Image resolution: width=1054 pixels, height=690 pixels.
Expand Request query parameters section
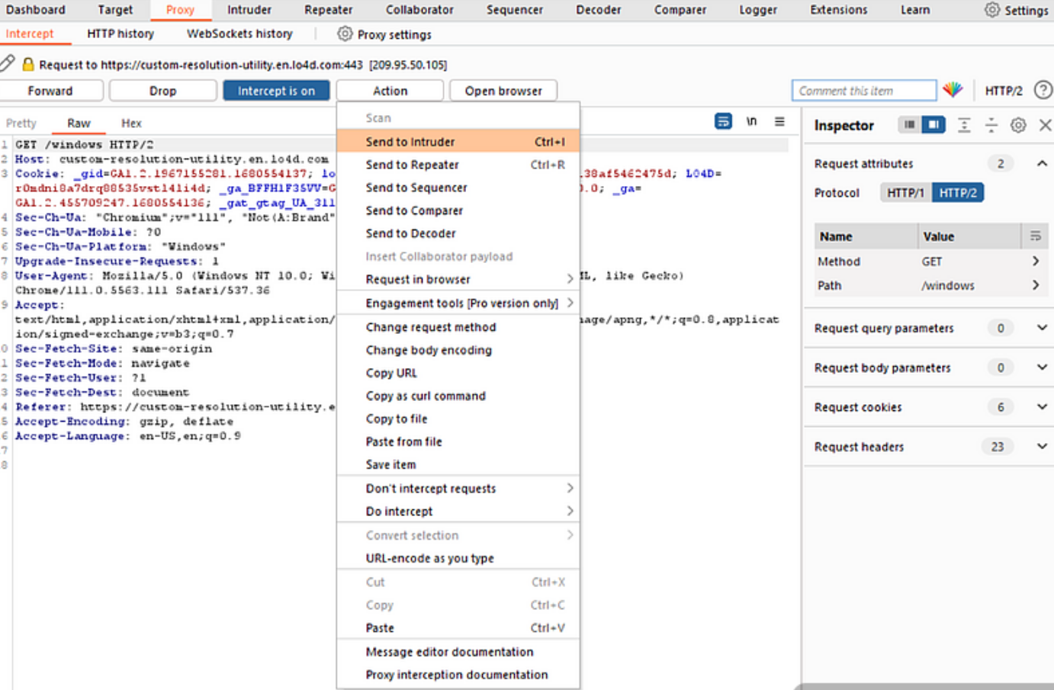(x=1042, y=328)
